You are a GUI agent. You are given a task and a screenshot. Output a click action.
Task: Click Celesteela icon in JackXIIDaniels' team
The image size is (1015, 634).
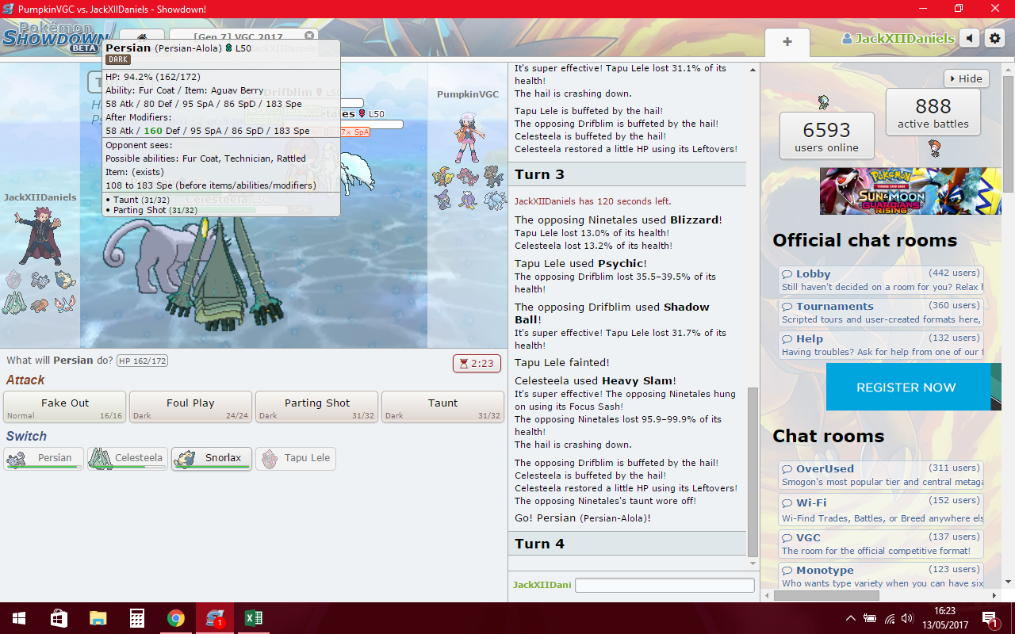[14, 303]
